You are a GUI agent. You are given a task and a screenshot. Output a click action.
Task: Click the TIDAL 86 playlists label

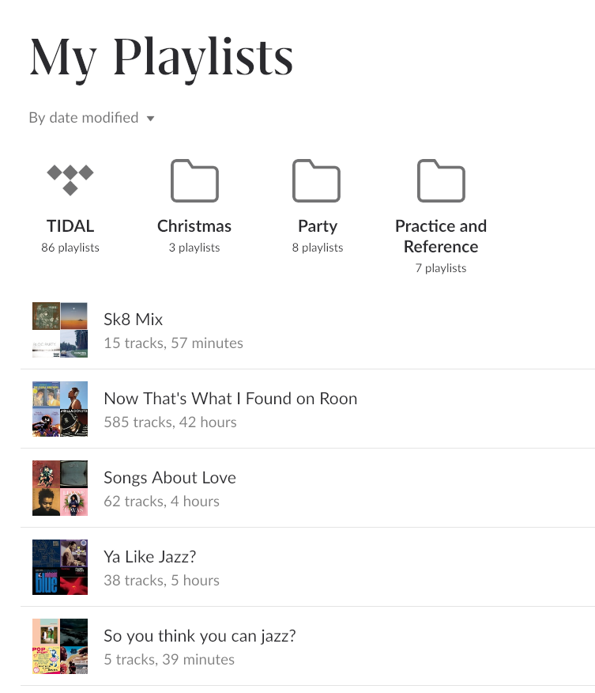click(70, 248)
